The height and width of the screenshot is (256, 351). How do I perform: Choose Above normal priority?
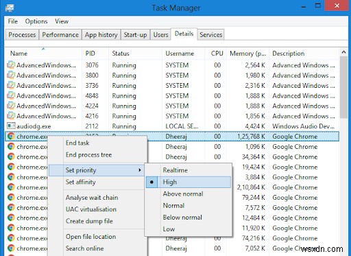pyautogui.click(x=189, y=194)
